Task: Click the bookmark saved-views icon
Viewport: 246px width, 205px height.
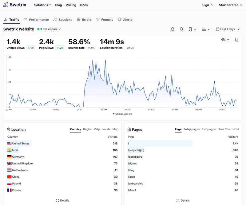Action: 191,29
